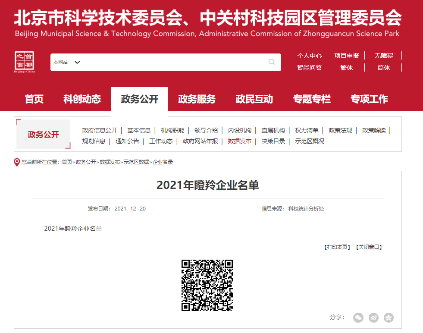
Task: Open 通知公告 submenu link
Action: coord(127,141)
